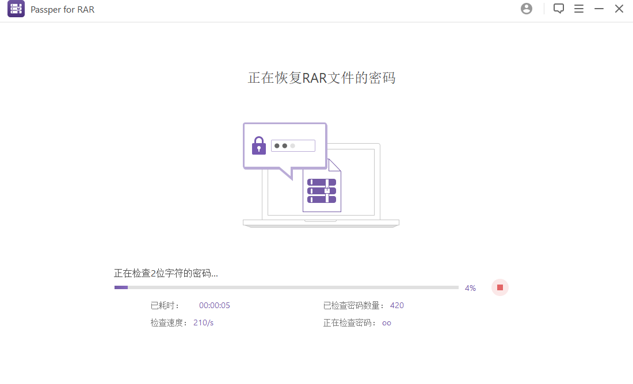Click the dotted password field in illustration
The height and width of the screenshot is (384, 633).
click(x=293, y=145)
